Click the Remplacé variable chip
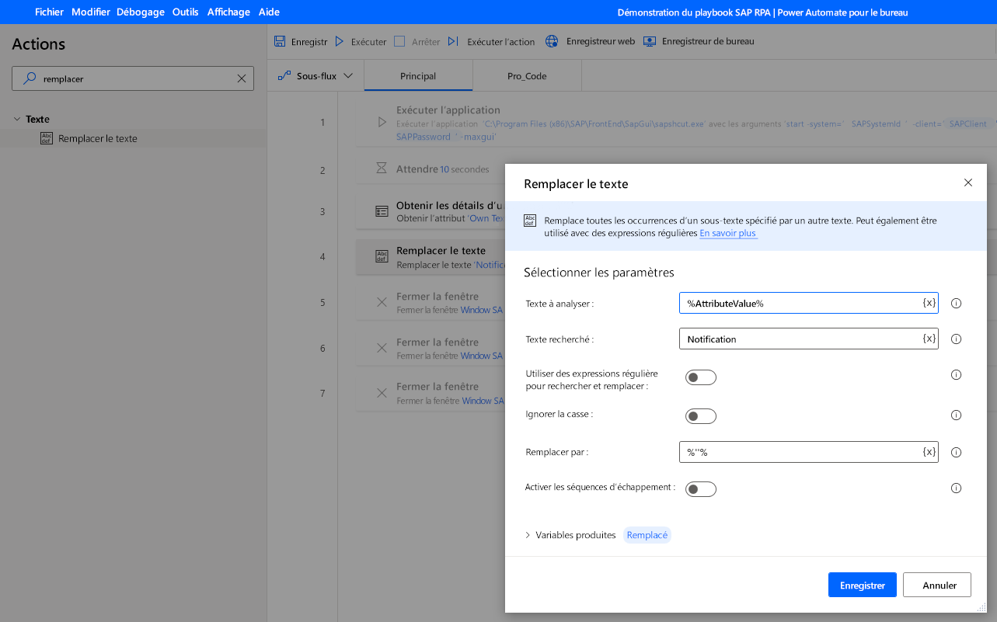Image resolution: width=997 pixels, height=622 pixels. pyautogui.click(x=647, y=535)
